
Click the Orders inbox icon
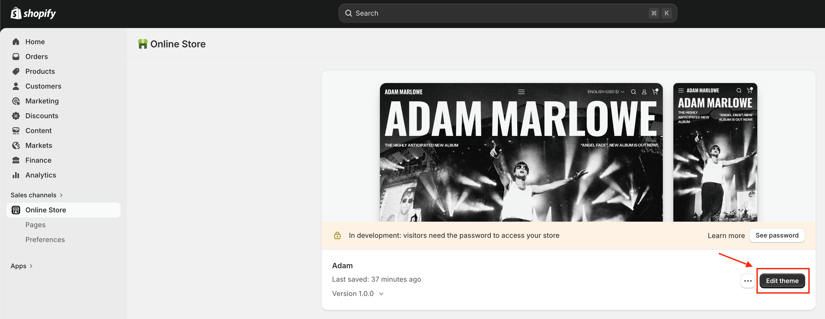click(16, 56)
